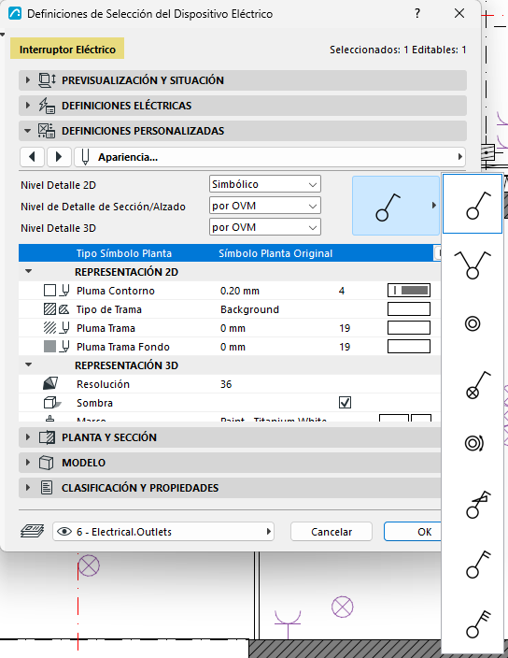
Task: Confirm with the OK button
Action: (413, 532)
